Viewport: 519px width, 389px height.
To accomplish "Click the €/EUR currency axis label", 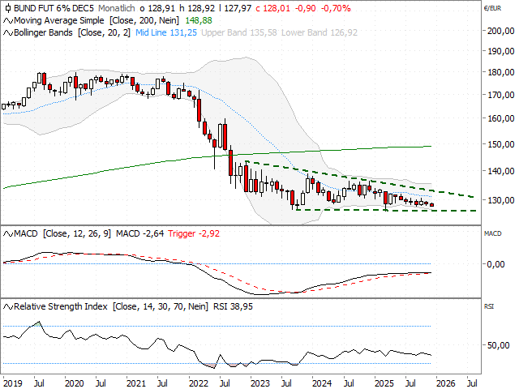I will (x=491, y=7).
